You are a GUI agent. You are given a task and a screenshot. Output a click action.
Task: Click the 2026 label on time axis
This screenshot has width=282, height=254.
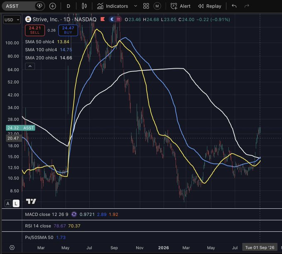163,248
